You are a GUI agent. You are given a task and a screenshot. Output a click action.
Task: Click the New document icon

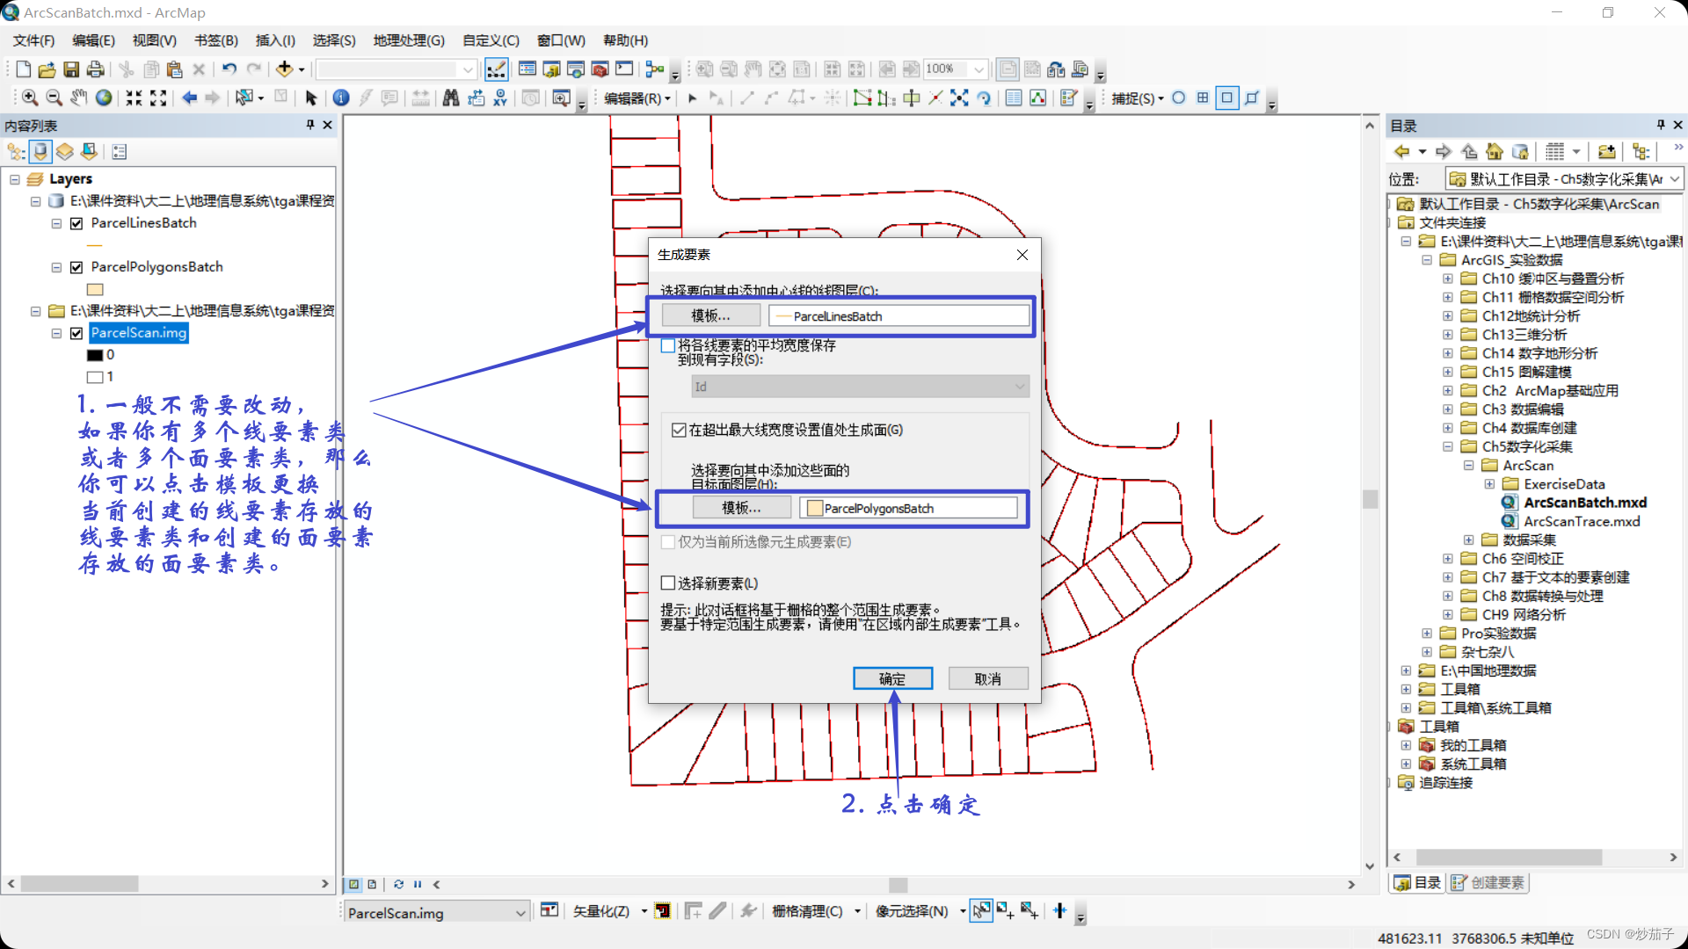click(x=24, y=69)
